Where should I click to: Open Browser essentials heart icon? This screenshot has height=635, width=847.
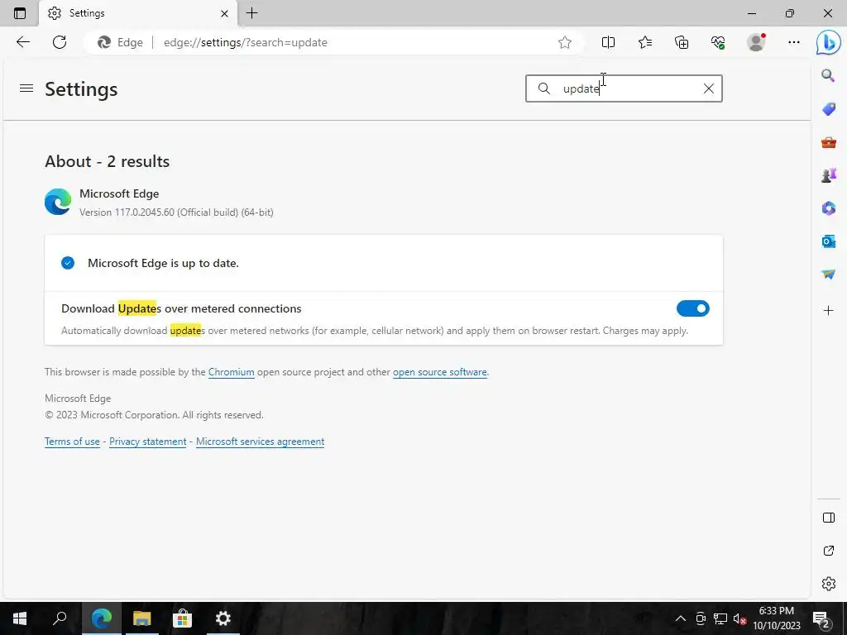(x=718, y=42)
